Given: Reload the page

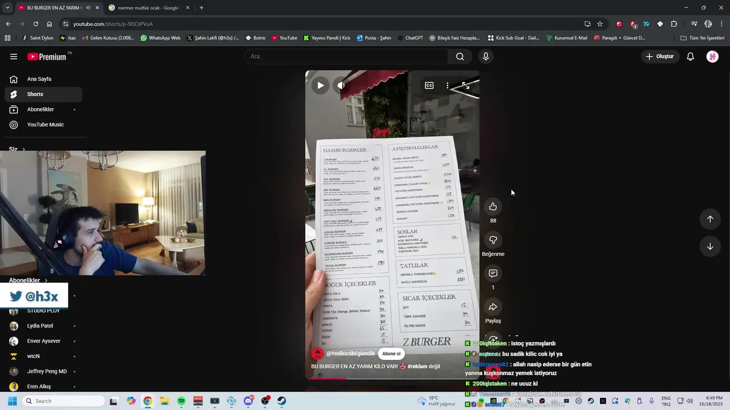Looking at the screenshot, I should tap(35, 24).
